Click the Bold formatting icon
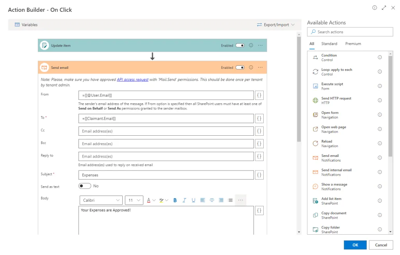400x255 pixels. pyautogui.click(x=175, y=200)
